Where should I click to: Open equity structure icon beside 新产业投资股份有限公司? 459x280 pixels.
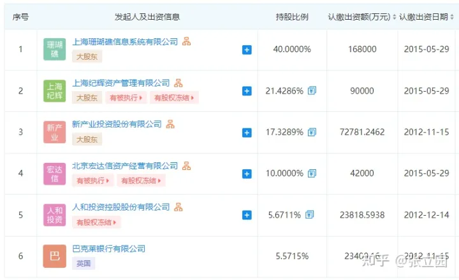(x=170, y=124)
